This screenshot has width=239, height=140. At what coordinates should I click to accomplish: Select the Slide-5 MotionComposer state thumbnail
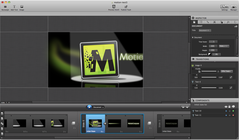tap(134, 123)
